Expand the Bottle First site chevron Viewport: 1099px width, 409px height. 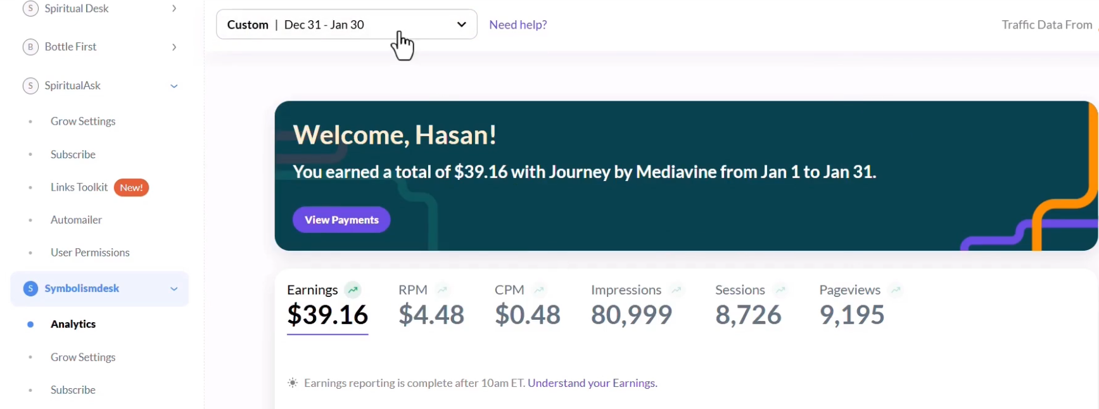tap(174, 47)
